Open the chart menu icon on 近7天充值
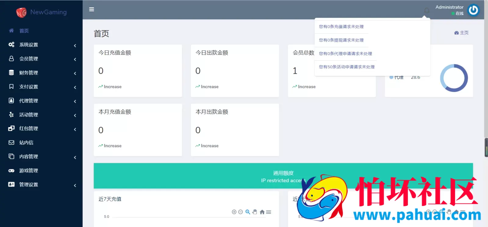The height and width of the screenshot is (227, 488). (268, 212)
